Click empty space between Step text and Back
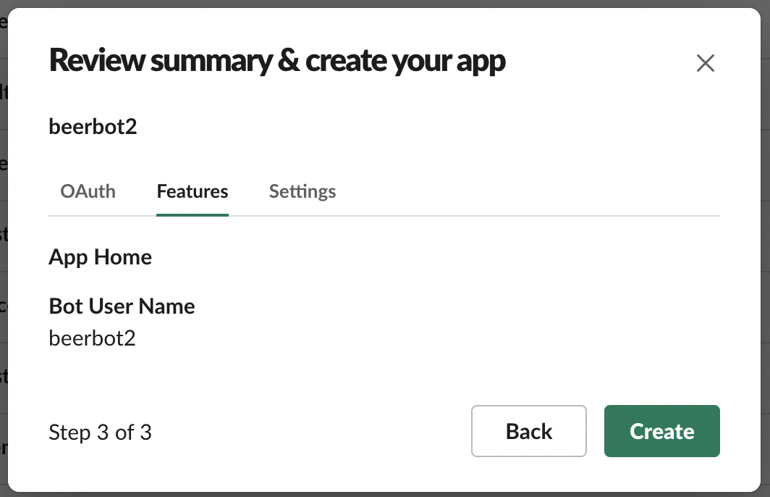The width and height of the screenshot is (770, 497). click(311, 433)
